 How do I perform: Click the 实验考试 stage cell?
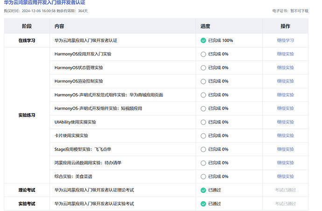point(27,204)
